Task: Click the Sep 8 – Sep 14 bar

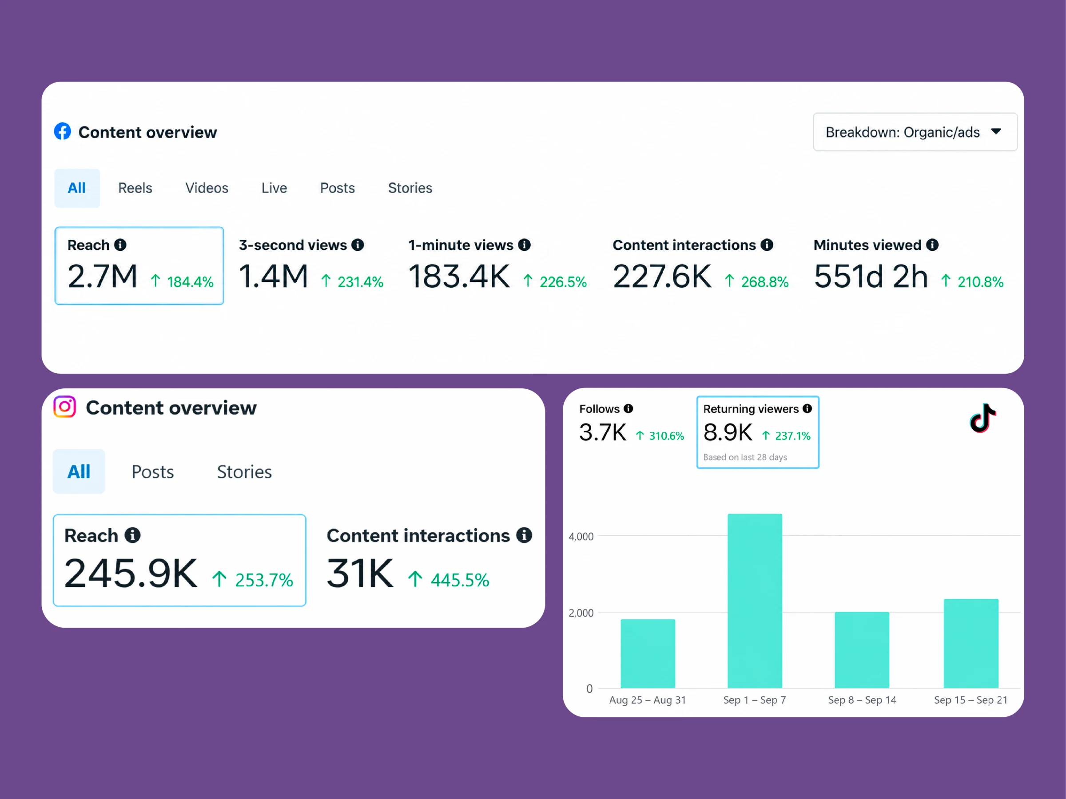Action: [x=862, y=650]
